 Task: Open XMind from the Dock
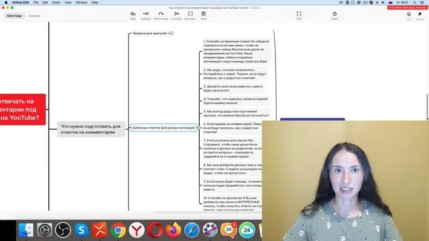click(x=100, y=230)
